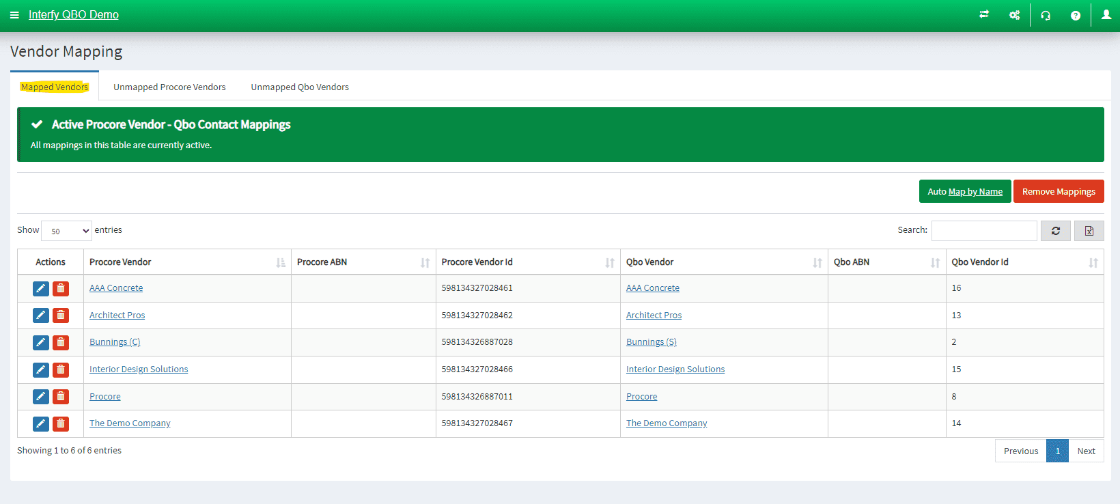Viewport: 1120px width, 504px height.
Task: Click vendor id 598134326887028
Action: [477, 342]
